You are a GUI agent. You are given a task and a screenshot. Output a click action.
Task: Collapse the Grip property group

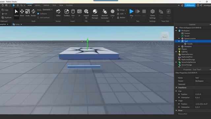[x=176, y=91]
